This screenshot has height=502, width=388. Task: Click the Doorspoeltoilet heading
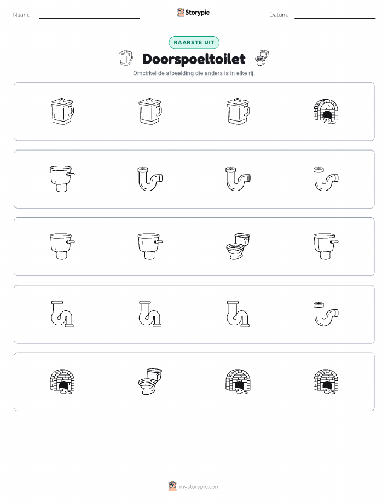point(194,59)
